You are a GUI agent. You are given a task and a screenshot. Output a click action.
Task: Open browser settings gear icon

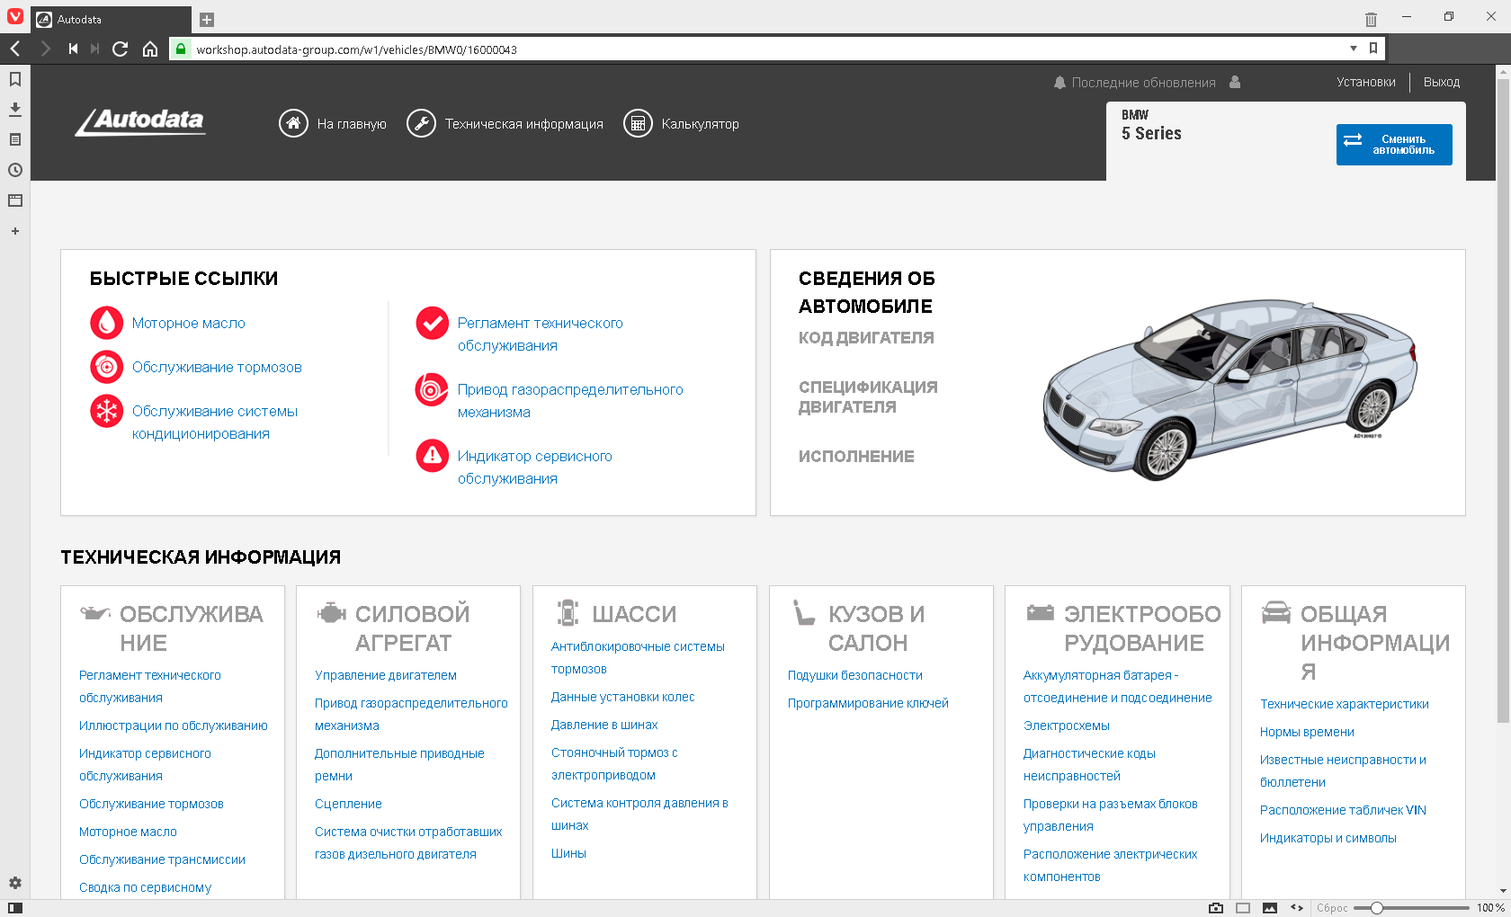pyautogui.click(x=15, y=883)
